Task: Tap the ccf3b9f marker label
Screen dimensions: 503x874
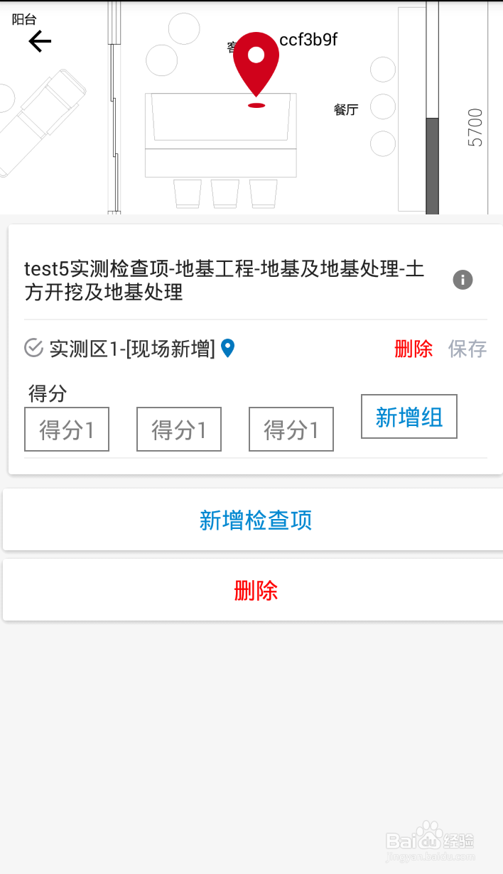Action: [x=308, y=40]
